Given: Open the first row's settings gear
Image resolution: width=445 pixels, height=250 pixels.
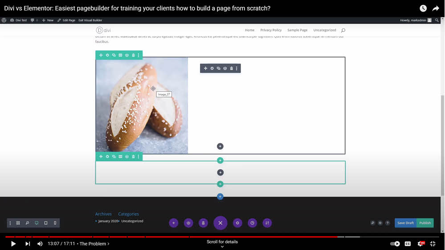Looking at the screenshot, I should pyautogui.click(x=107, y=55).
